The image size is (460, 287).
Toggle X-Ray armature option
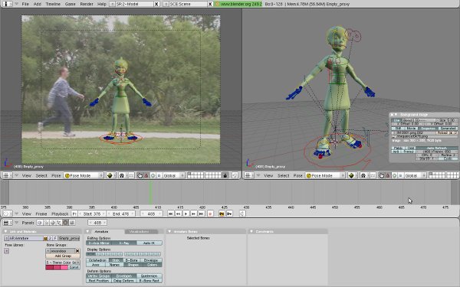[124, 243]
